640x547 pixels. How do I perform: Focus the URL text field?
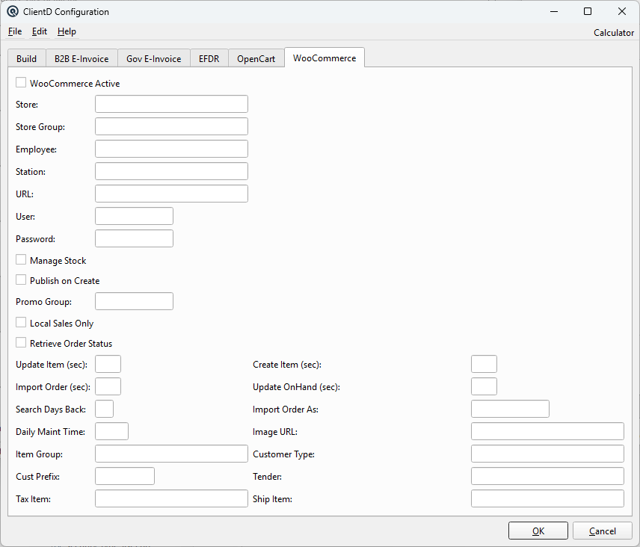coord(171,194)
